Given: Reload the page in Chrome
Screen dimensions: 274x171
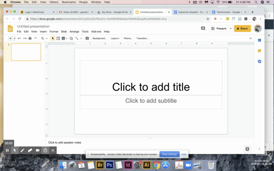Looking at the screenshot, I should [20, 19].
